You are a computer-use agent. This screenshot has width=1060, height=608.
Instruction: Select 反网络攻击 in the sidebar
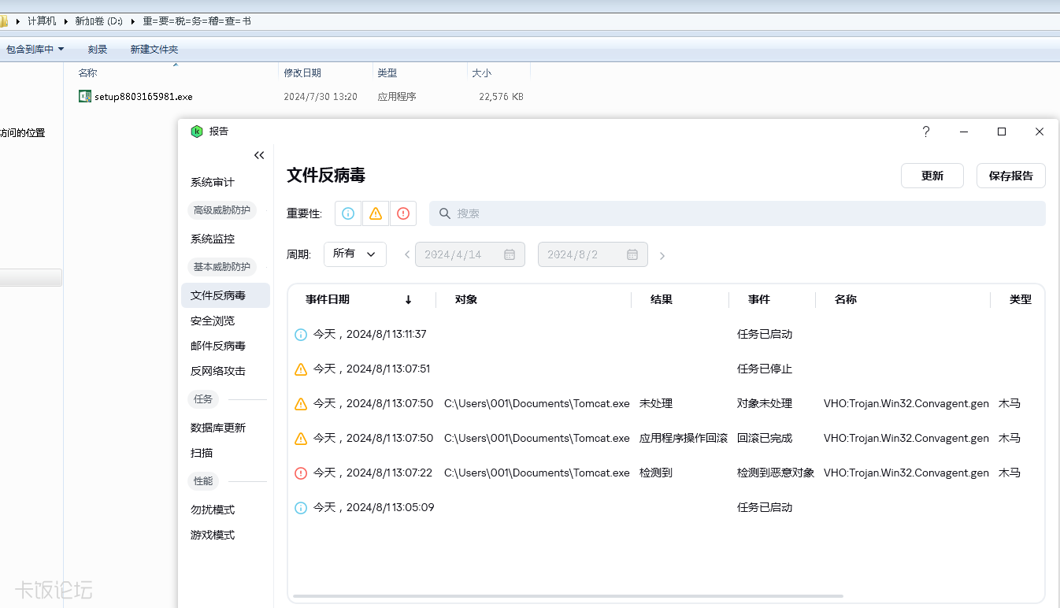point(218,371)
